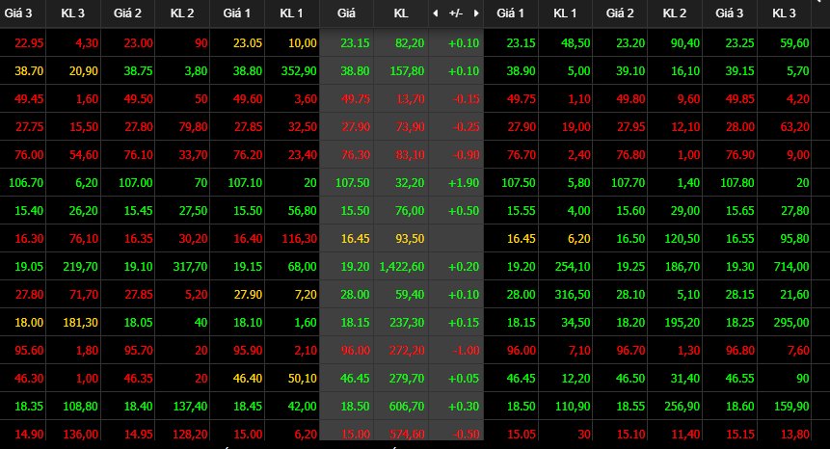
Task: Click rightmost Giá 3 column header
Action: pyautogui.click(x=730, y=13)
